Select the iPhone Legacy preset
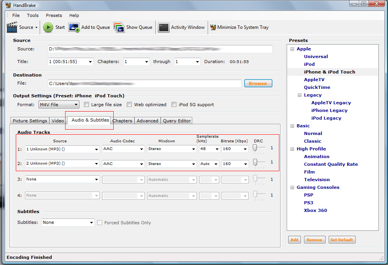Image resolution: width=388 pixels, height=265 pixels. [329, 110]
